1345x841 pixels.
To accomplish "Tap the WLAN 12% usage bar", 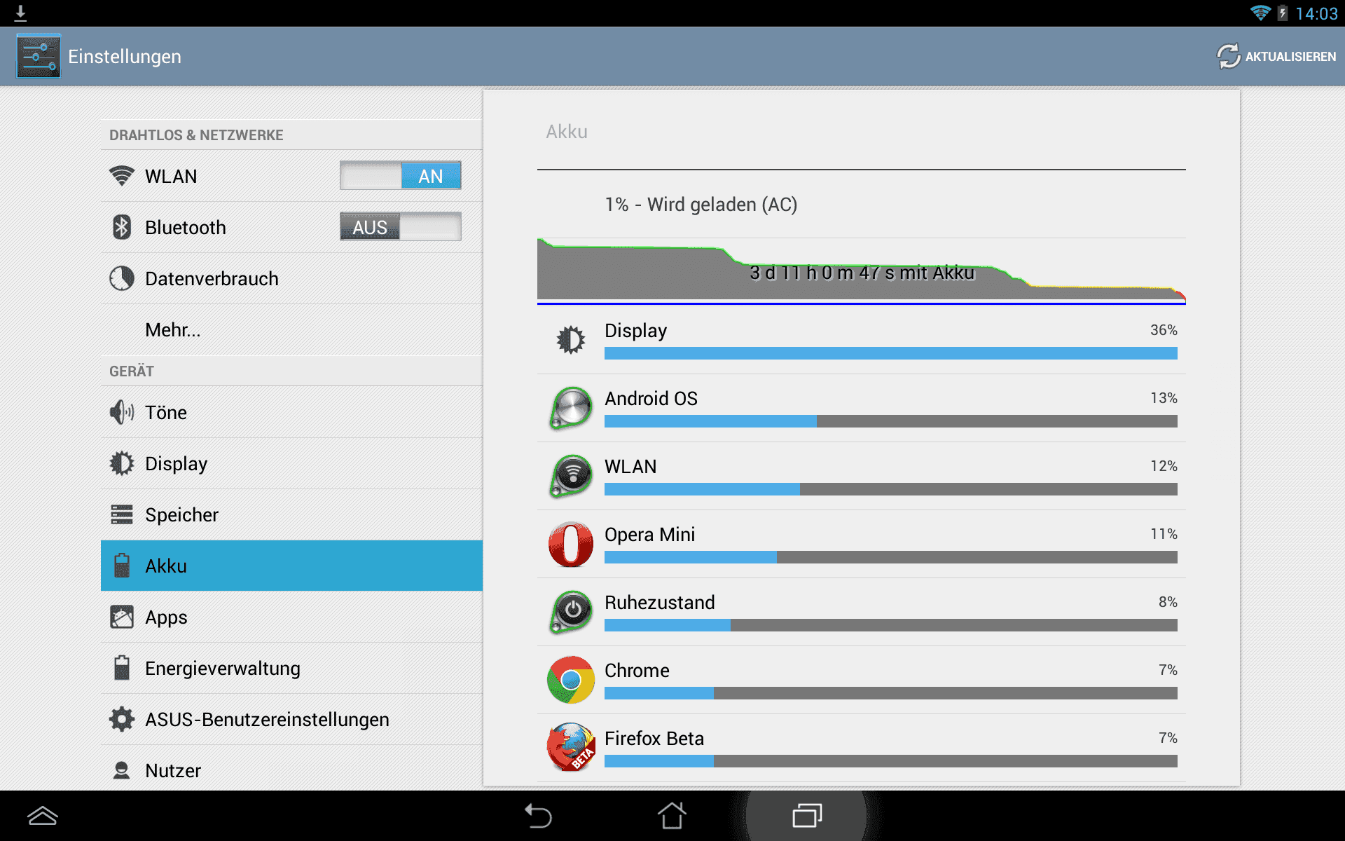I will coord(890,489).
